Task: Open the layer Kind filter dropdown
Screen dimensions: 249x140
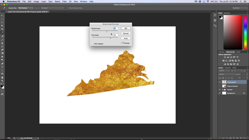Action: click(224, 71)
